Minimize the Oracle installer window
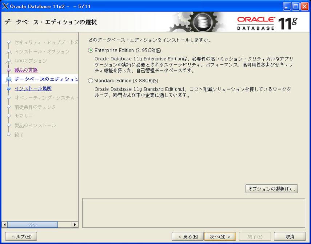The image size is (311, 244). coord(287,6)
